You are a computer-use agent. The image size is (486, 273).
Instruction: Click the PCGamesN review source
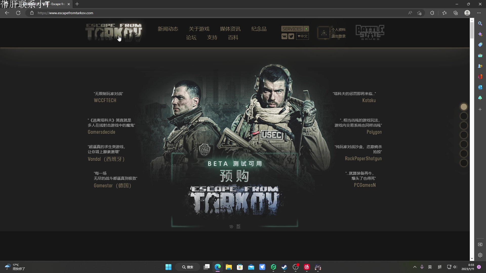pos(365,185)
